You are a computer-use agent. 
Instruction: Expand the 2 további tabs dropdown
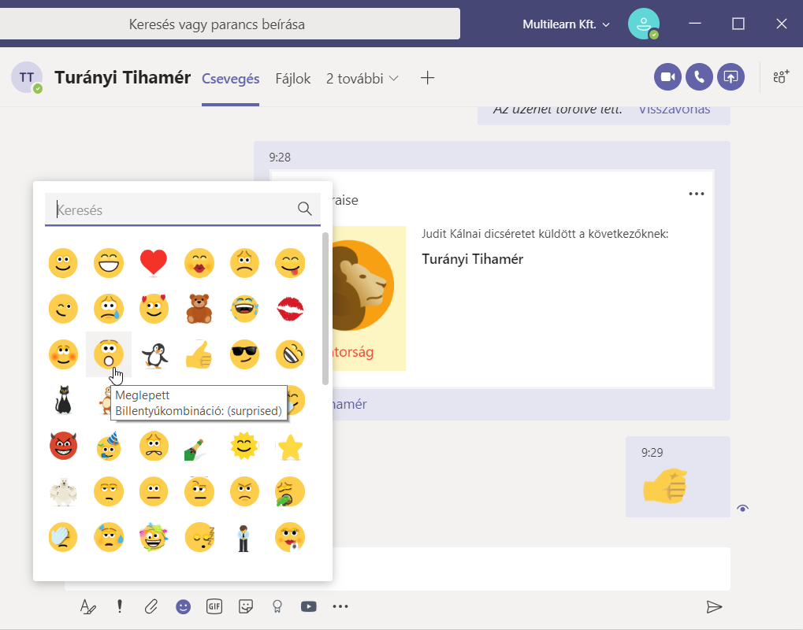[362, 78]
